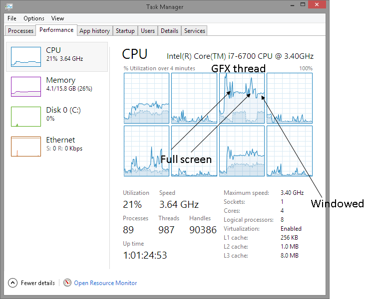The image size is (372, 299).
Task: Click the Speed value 3.64 GHz
Action: [179, 204]
